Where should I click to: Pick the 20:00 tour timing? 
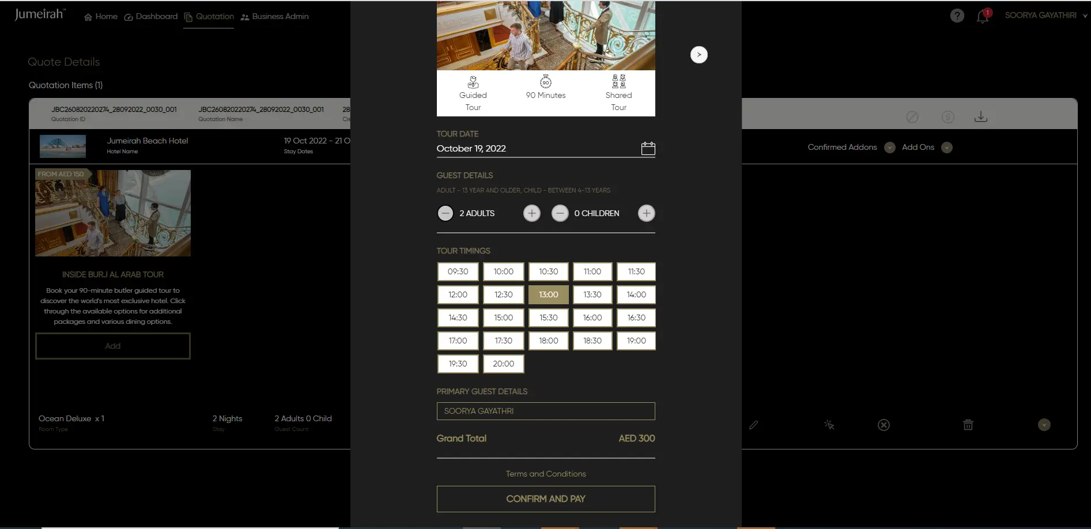(503, 364)
